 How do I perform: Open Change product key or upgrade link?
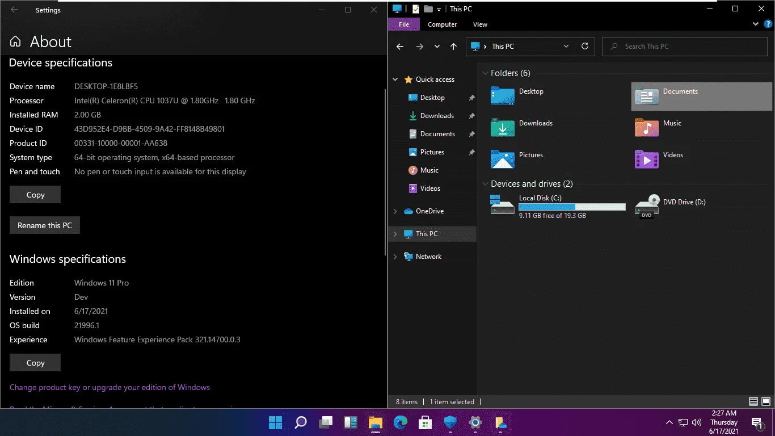(109, 387)
